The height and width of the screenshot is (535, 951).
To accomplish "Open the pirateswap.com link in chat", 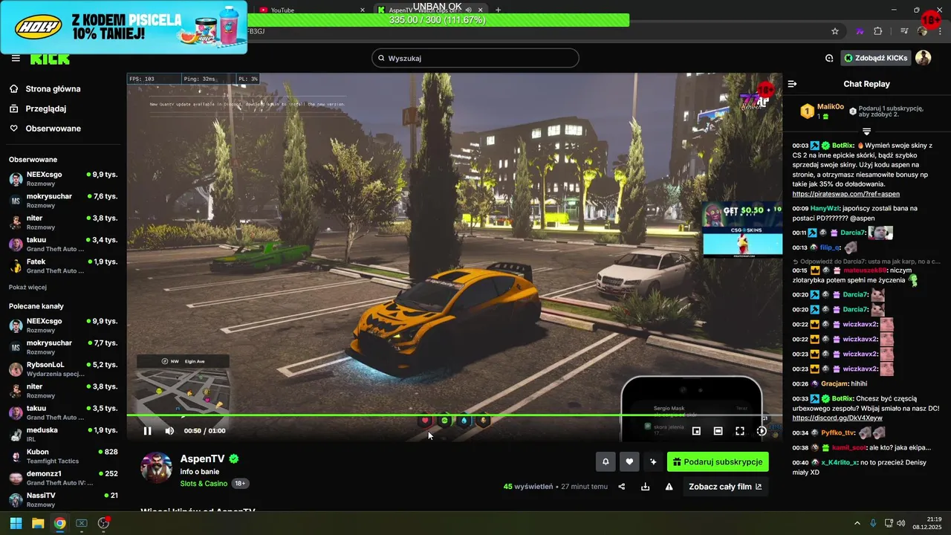I will [846, 194].
